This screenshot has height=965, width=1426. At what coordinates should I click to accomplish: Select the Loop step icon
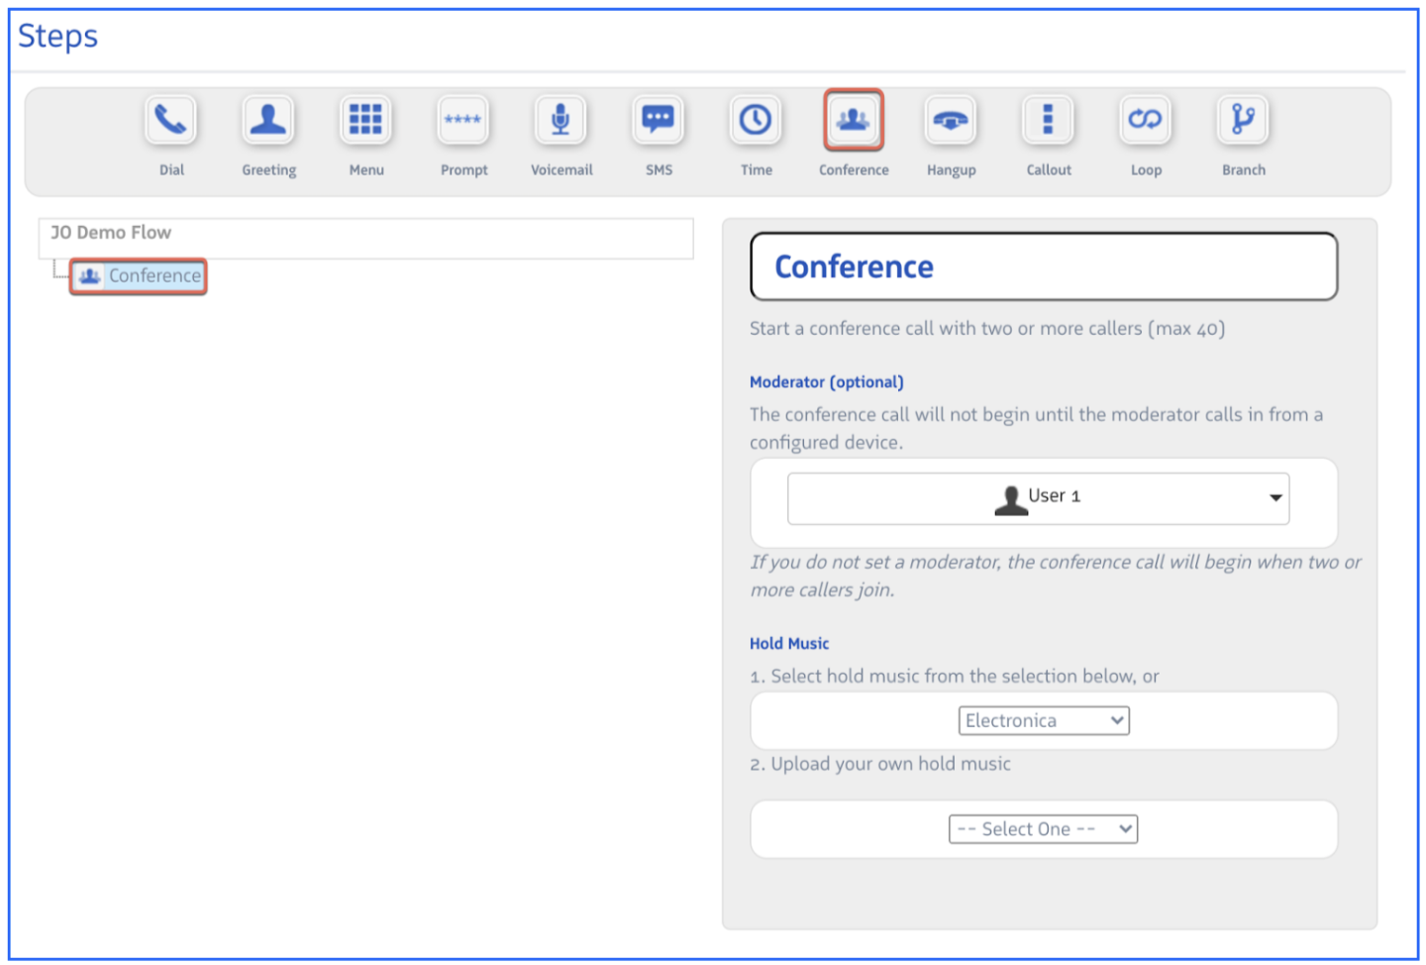point(1146,121)
